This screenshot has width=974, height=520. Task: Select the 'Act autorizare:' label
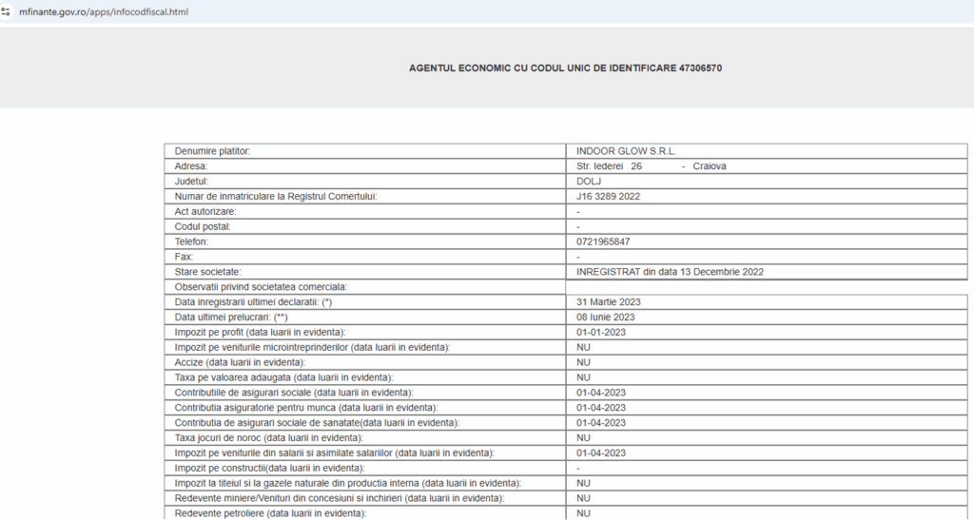click(x=205, y=212)
